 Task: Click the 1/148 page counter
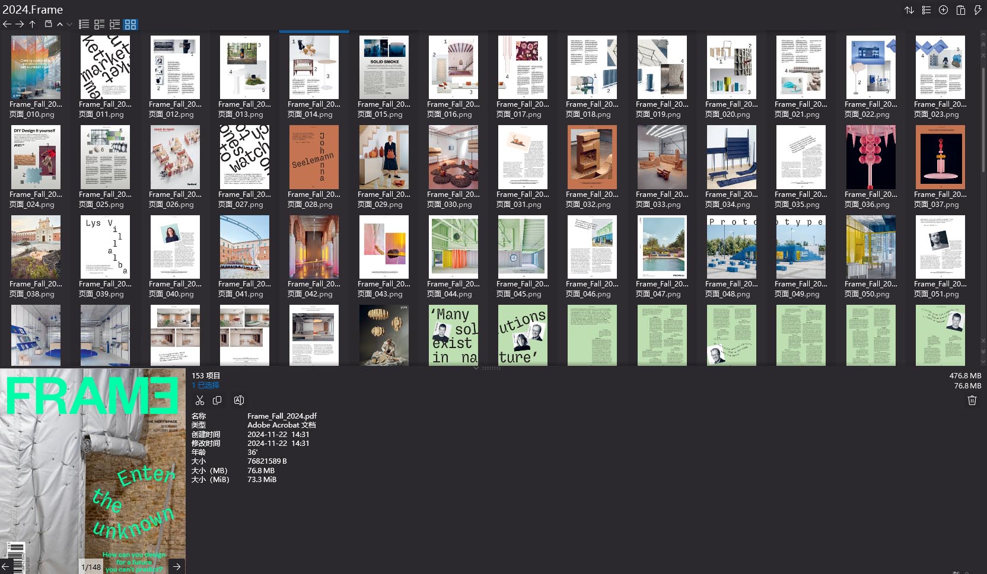pyautogui.click(x=91, y=567)
